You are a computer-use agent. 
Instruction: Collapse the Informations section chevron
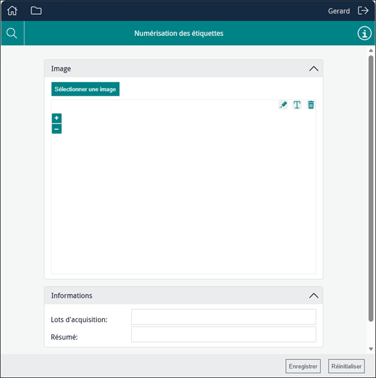(x=314, y=296)
